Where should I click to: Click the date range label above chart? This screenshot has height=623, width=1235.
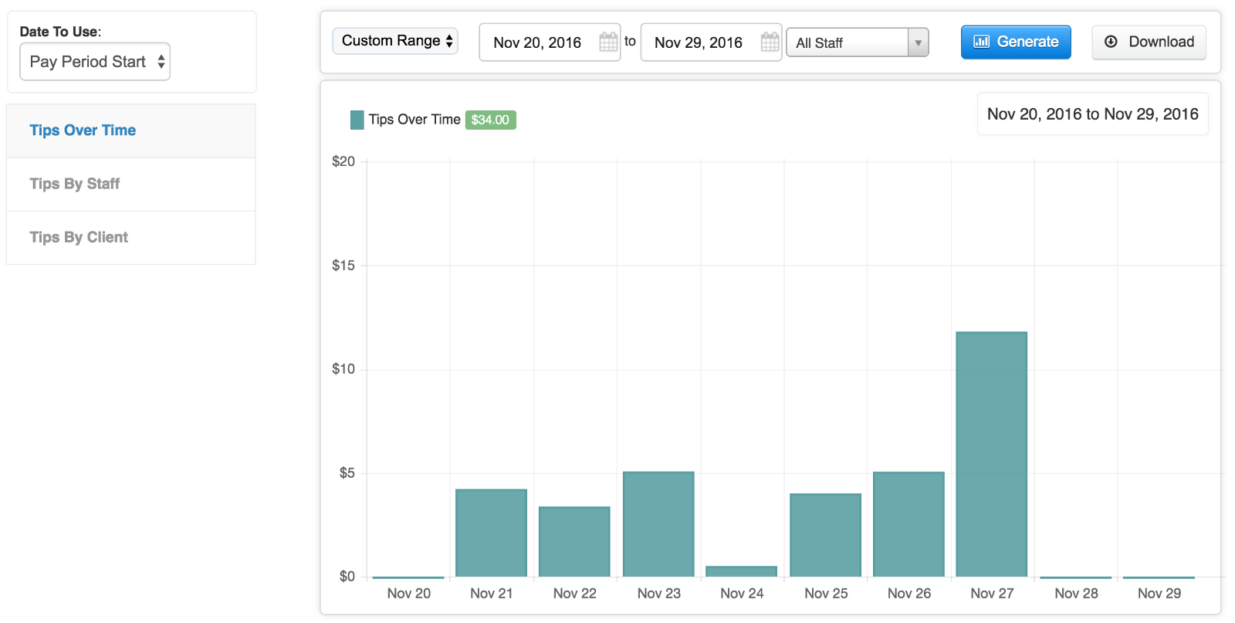coord(1093,114)
